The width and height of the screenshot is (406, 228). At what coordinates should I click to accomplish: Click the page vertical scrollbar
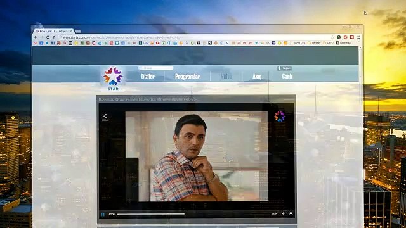360,137
